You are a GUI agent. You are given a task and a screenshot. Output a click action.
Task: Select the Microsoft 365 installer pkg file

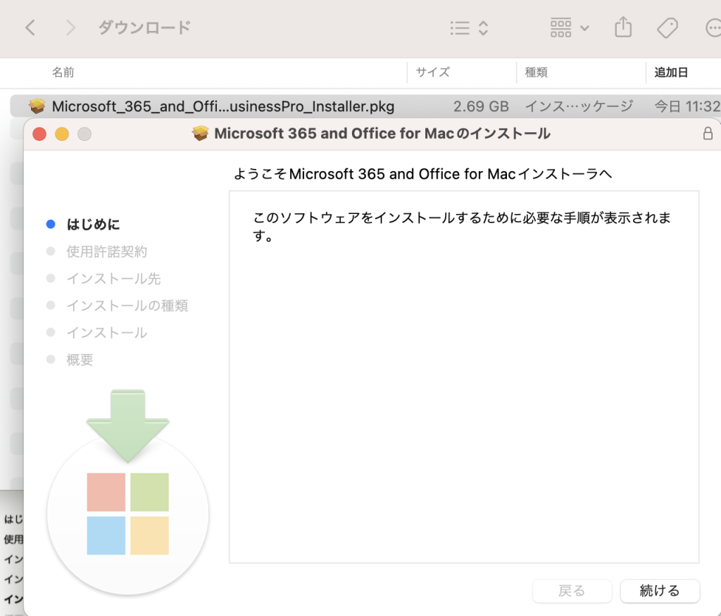(x=222, y=106)
